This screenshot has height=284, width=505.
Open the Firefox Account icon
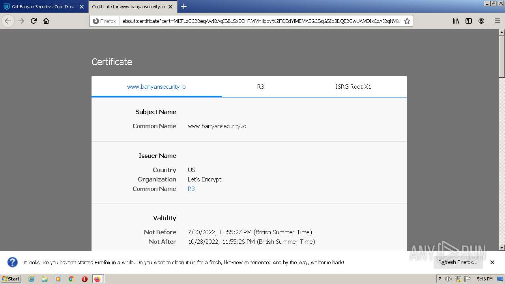pos(481,21)
